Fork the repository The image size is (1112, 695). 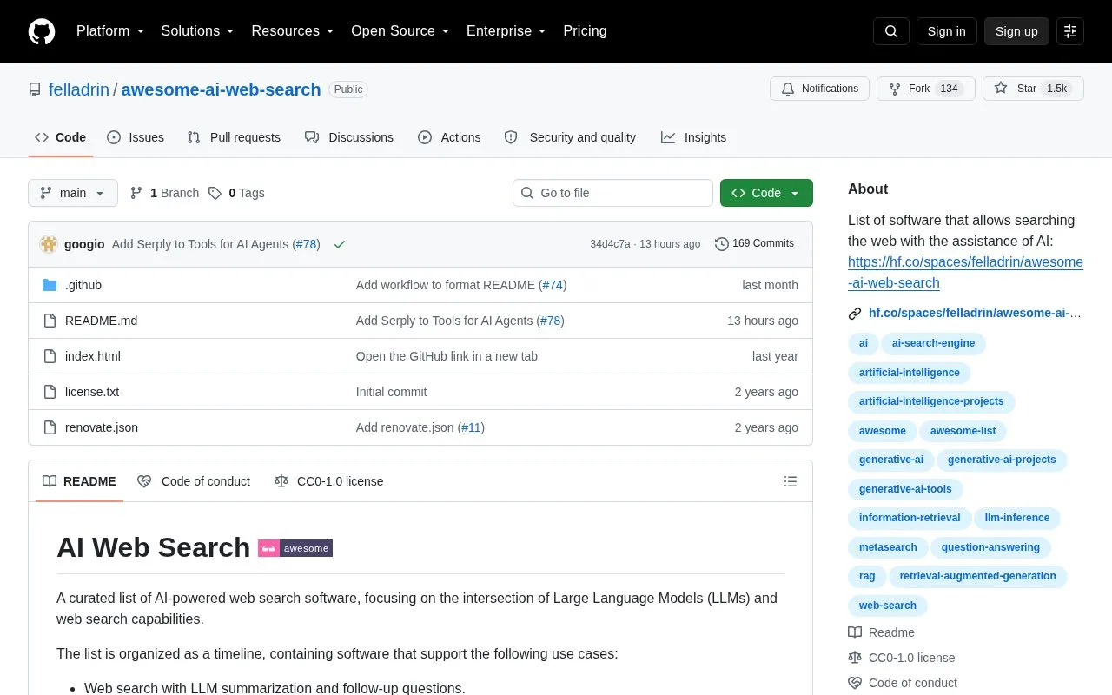(926, 89)
